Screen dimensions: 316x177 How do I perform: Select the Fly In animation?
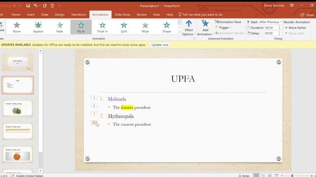(81, 27)
